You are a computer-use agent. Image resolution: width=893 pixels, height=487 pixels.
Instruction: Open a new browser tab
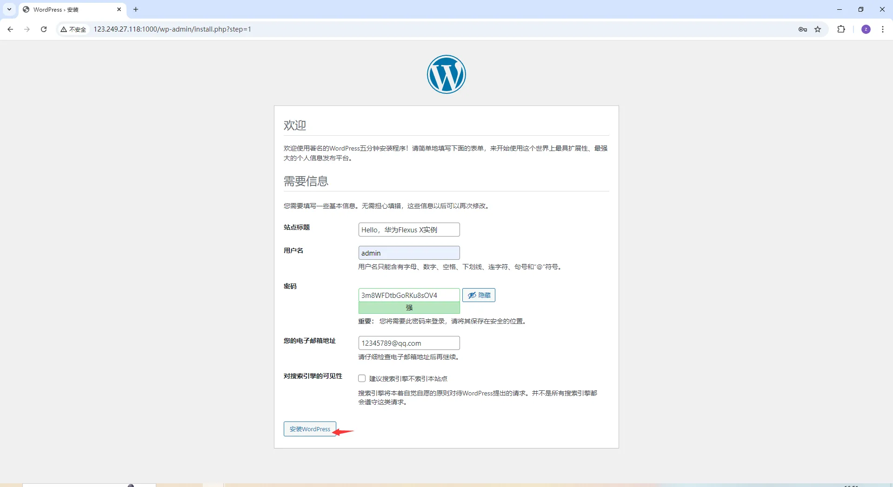click(136, 9)
